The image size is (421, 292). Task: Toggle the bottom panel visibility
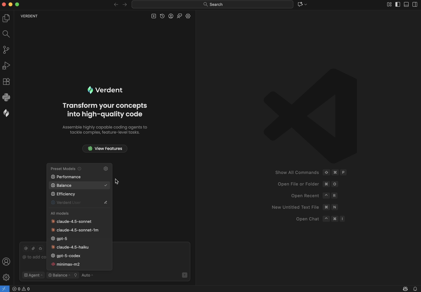point(406,4)
